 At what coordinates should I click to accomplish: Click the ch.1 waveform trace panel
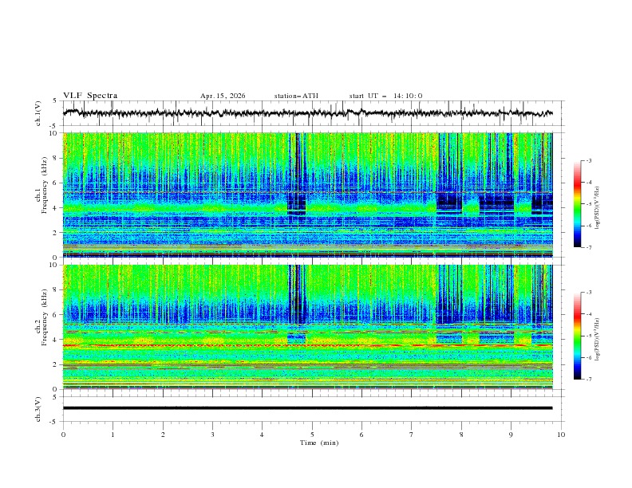click(x=314, y=113)
